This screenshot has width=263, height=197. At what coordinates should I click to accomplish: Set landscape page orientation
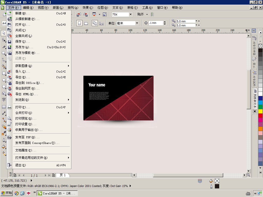pyautogui.click(x=86, y=23)
